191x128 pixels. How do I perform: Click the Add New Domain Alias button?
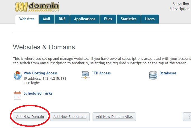(114, 117)
